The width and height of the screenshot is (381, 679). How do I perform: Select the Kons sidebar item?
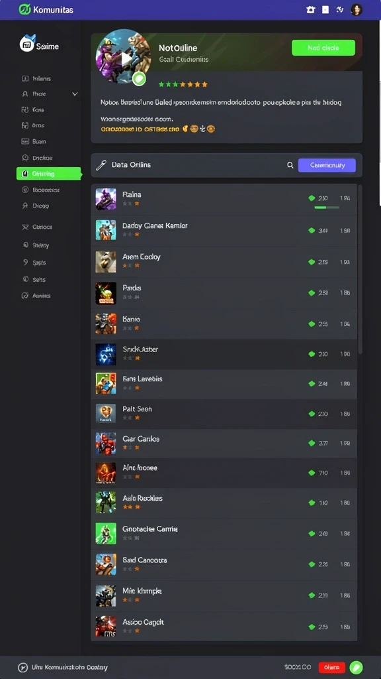33,109
